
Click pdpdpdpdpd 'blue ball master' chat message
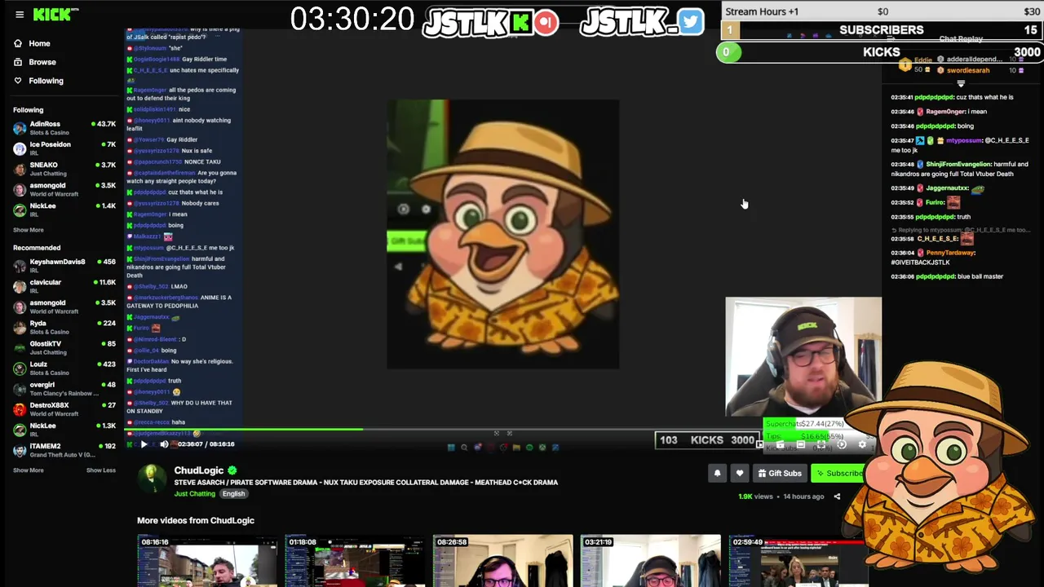coord(947,276)
